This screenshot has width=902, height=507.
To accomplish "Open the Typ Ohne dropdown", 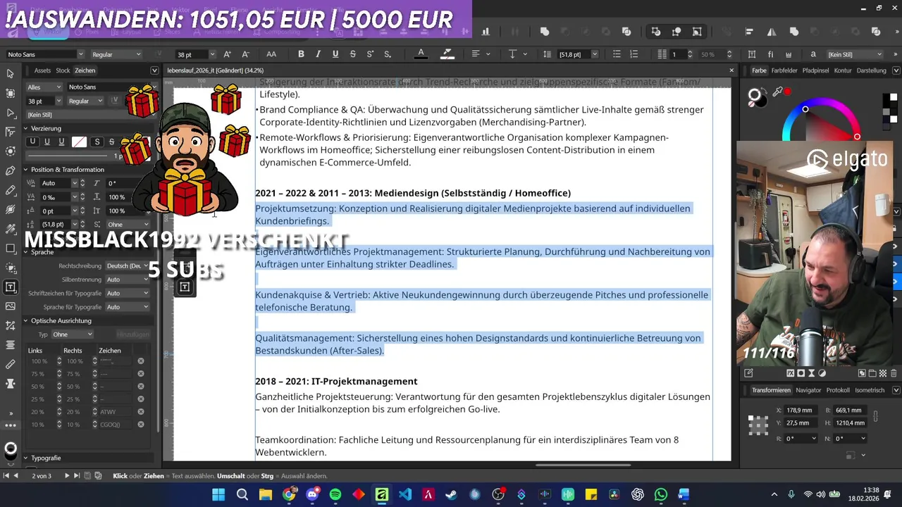I will point(72,334).
